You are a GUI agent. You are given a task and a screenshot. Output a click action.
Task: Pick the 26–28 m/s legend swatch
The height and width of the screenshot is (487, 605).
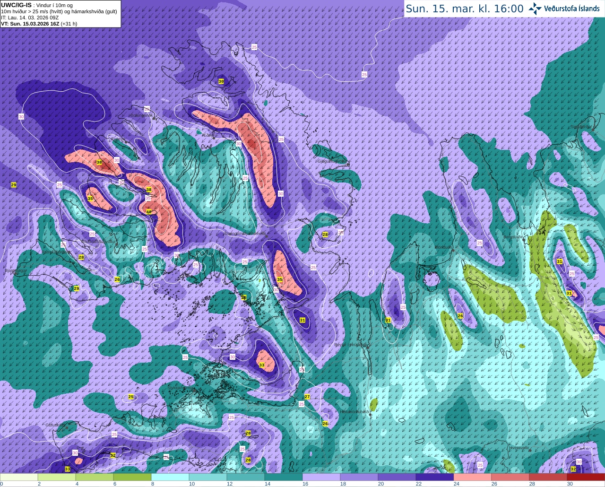tap(510, 477)
